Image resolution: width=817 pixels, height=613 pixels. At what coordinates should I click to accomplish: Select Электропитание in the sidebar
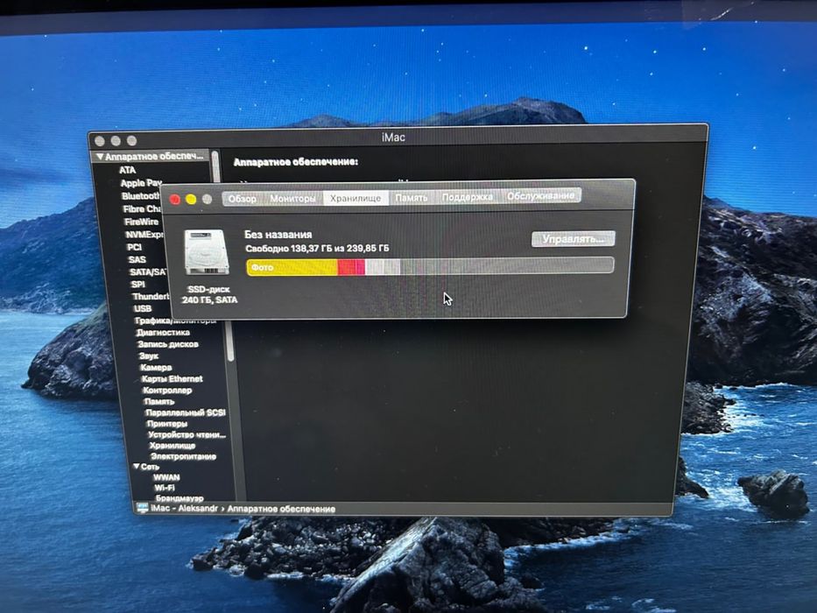[183, 456]
